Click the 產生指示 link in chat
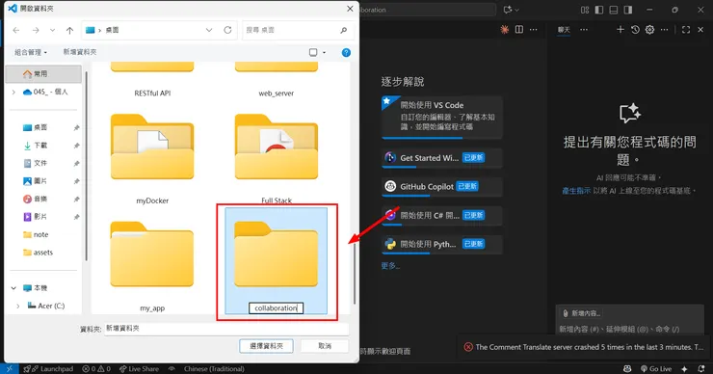The image size is (713, 374). point(576,191)
